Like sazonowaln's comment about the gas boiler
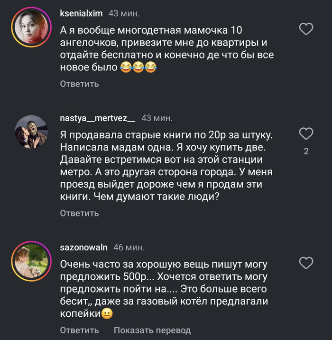This screenshot has width=332, height=340. 307,263
